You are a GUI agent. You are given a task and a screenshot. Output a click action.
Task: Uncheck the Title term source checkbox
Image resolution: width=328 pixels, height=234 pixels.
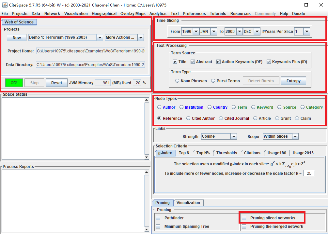pos(175,62)
